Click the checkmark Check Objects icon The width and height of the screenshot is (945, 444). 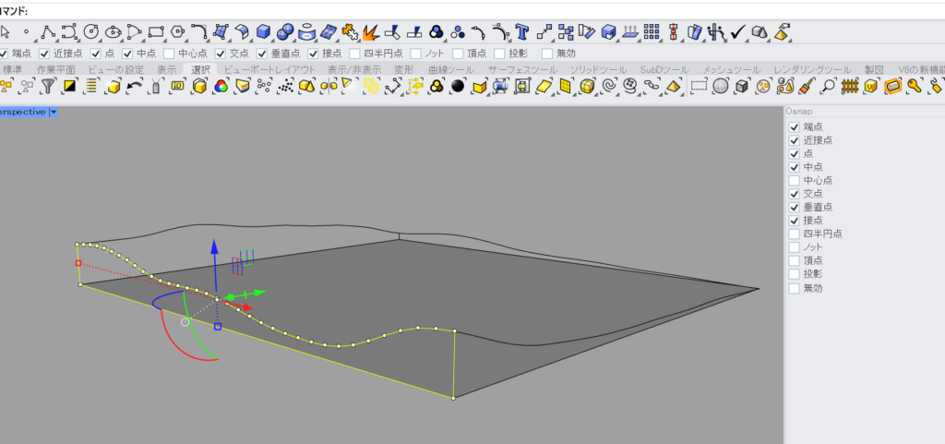click(x=737, y=32)
